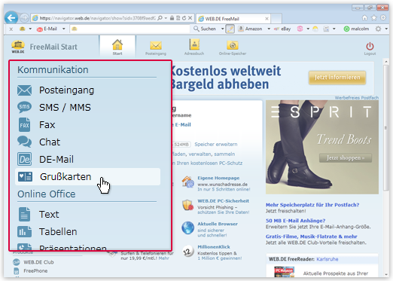Open the Aktuelle Browser link

pyautogui.click(x=218, y=224)
